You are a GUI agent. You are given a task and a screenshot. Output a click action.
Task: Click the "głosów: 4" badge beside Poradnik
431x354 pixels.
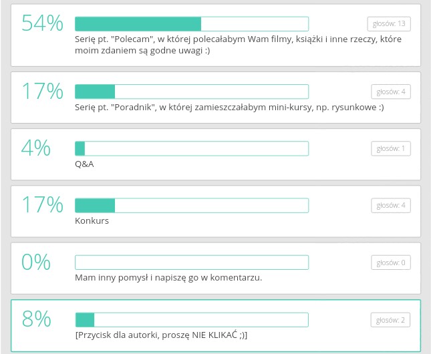[390, 92]
